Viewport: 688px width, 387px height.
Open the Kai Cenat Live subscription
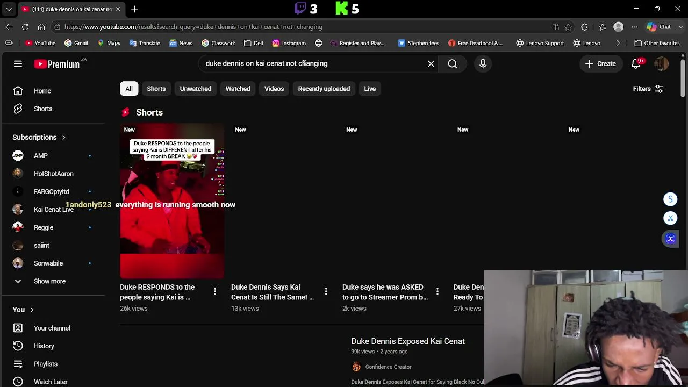coord(54,210)
